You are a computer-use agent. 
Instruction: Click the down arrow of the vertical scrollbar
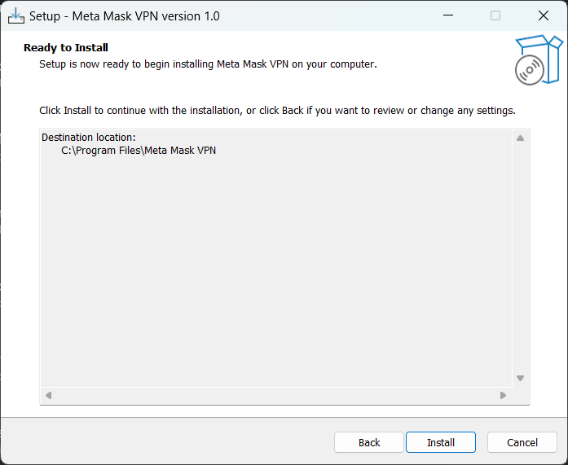pos(520,378)
